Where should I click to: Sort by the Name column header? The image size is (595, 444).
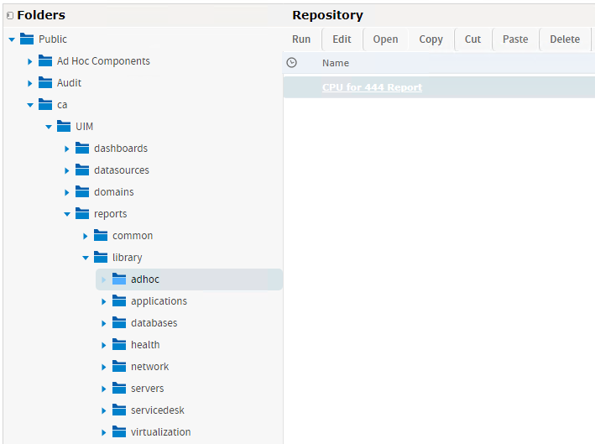tap(336, 63)
